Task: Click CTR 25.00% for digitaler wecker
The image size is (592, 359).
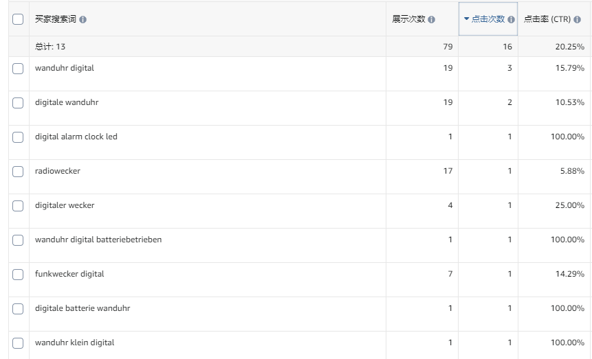Action: [570, 205]
